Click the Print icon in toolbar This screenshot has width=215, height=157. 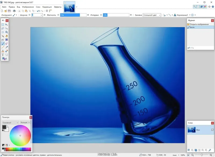tap(14, 11)
